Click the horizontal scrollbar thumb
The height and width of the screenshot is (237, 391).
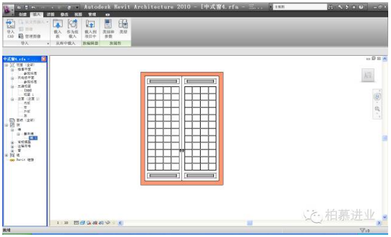point(250,223)
